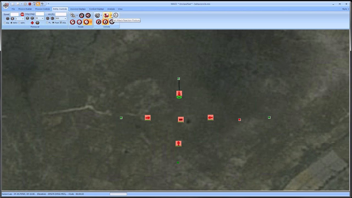Screen dimensions: 352x198
Task: Click the fist icon in Actions group
Action: pyautogui.click(x=98, y=22)
